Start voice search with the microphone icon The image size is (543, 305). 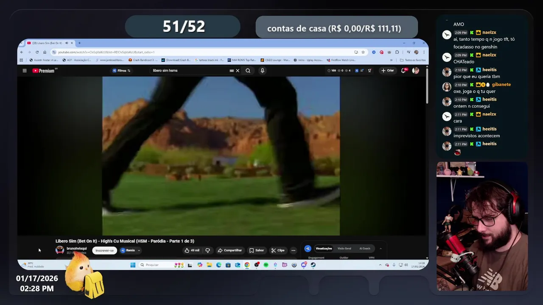tap(262, 71)
